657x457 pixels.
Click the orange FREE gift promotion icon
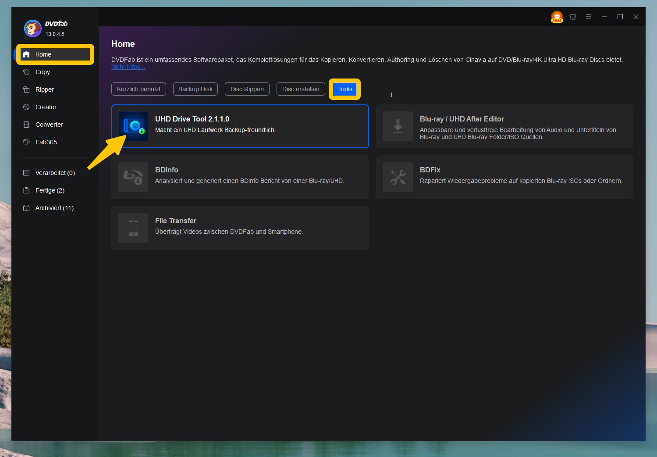pyautogui.click(x=557, y=17)
